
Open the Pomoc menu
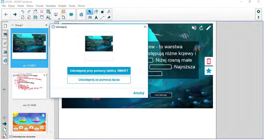click(x=81, y=6)
